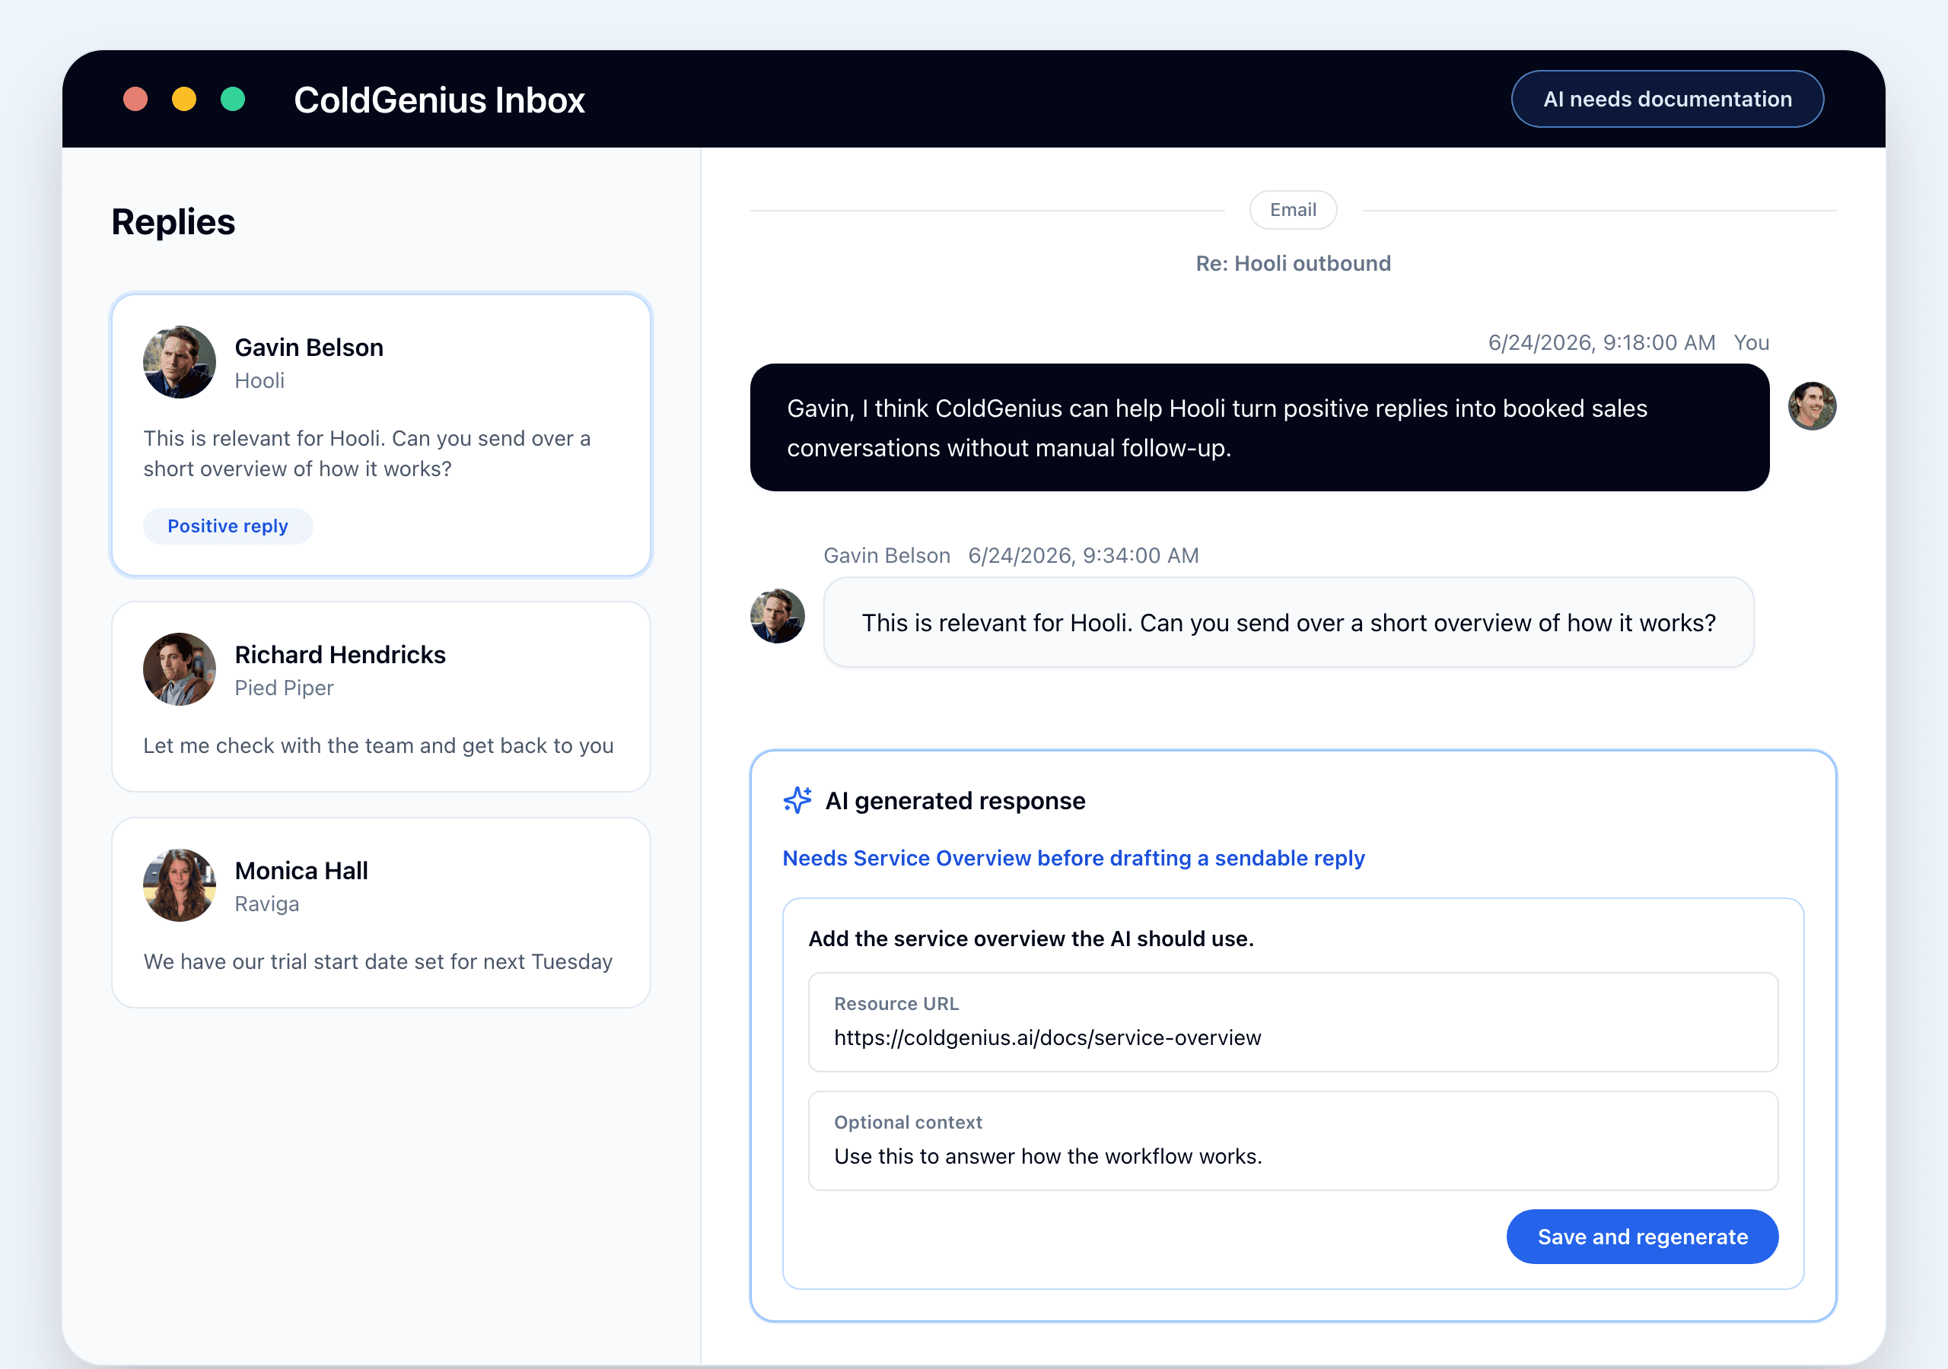This screenshot has height=1369, width=1948.
Task: Click your sender avatar beside the dark message
Action: [x=1813, y=406]
